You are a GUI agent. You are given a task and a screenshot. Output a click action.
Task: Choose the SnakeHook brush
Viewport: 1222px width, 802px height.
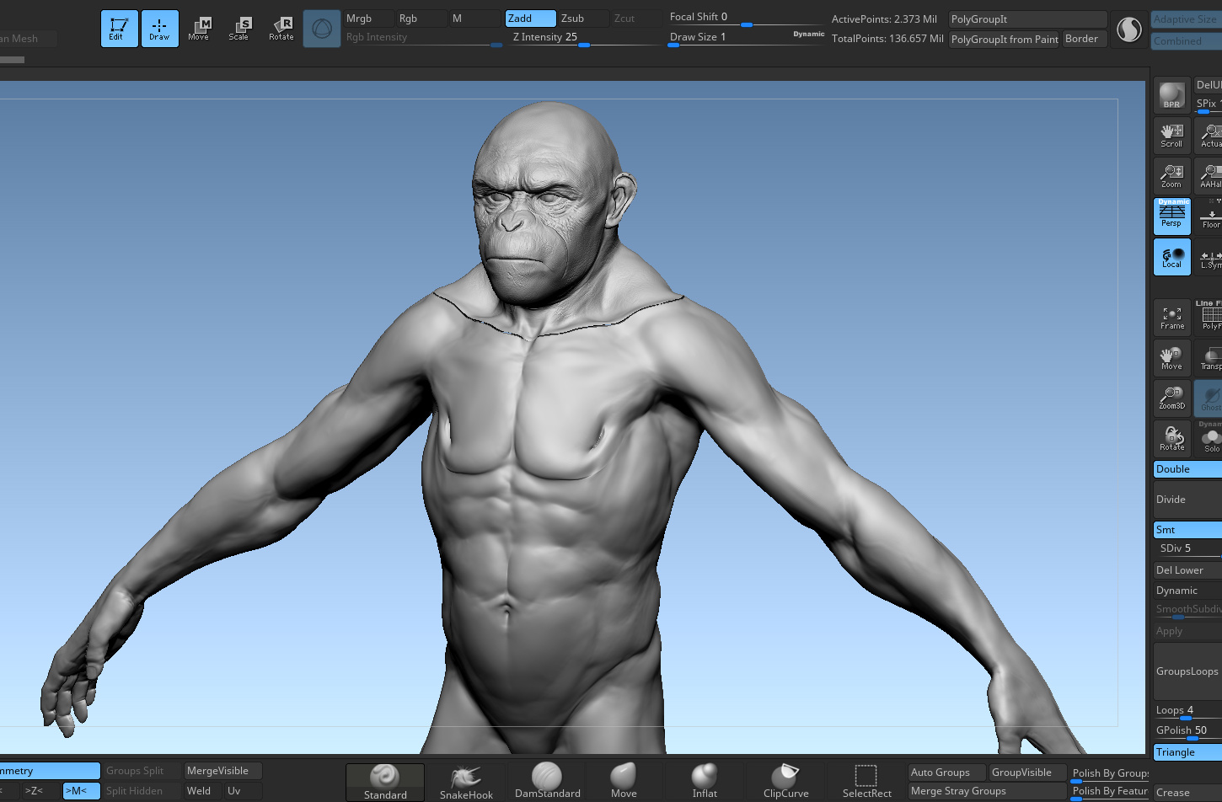click(466, 782)
